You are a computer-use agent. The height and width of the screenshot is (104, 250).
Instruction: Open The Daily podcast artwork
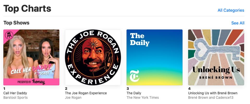[x=154, y=57]
